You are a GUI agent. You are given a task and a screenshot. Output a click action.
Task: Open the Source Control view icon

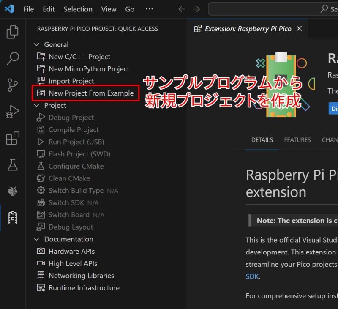13,85
